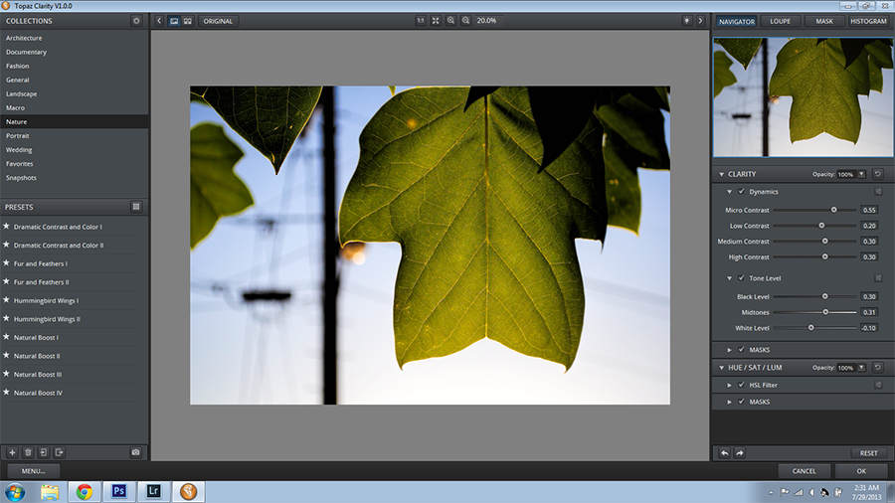Toggle the HSL Filter checkbox
This screenshot has height=503, width=895.
click(741, 385)
